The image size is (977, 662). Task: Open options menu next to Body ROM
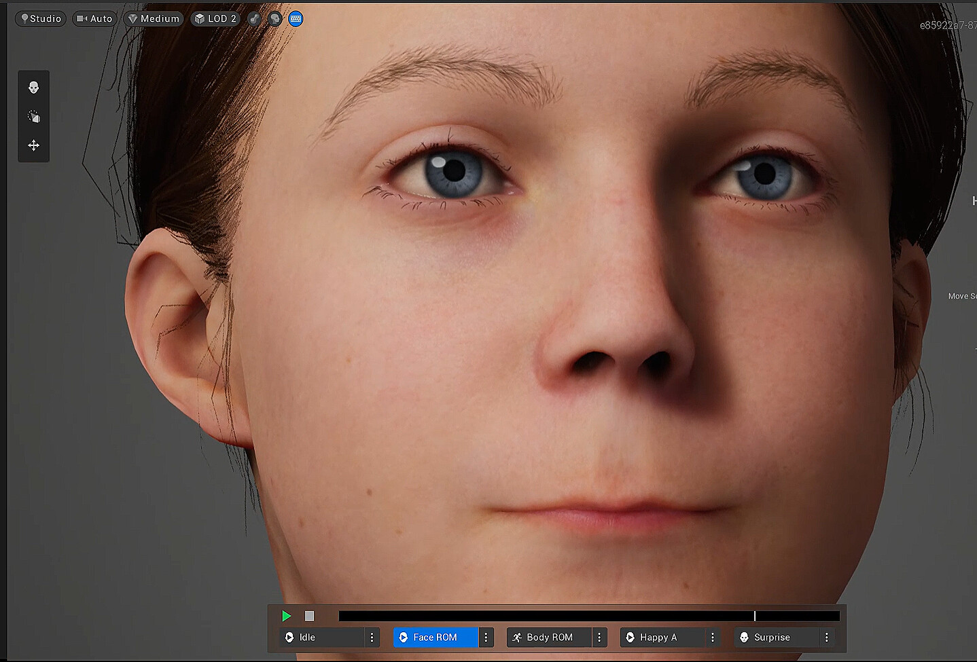[599, 638]
